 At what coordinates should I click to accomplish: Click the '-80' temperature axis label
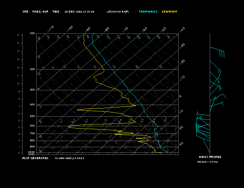click(107, 29)
